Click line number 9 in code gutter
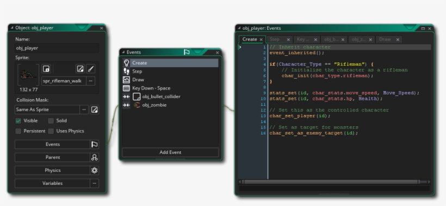The width and height of the screenshot is (446, 206). pos(264,93)
